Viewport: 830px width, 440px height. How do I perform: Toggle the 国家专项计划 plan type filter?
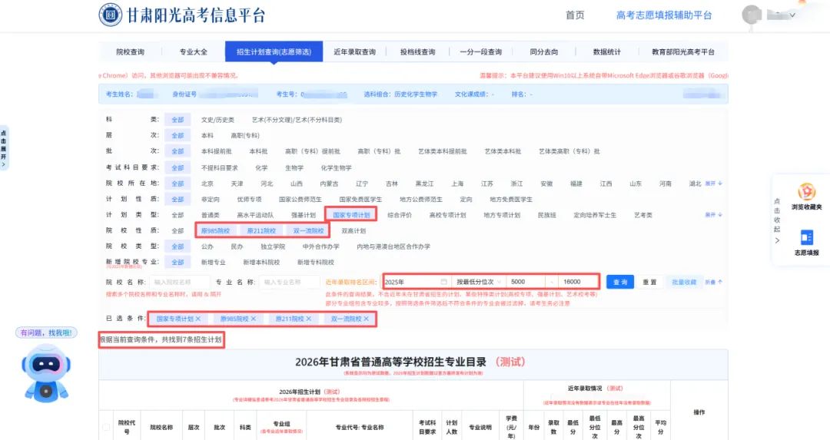(x=351, y=215)
